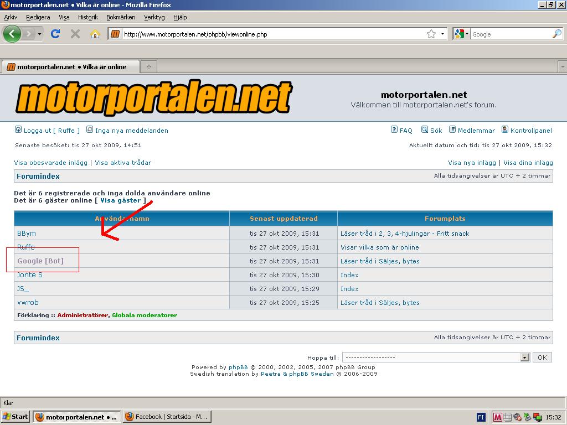Screen dimensions: 567x425
Task: Click the Medlemmar list icon
Action: 452,129
